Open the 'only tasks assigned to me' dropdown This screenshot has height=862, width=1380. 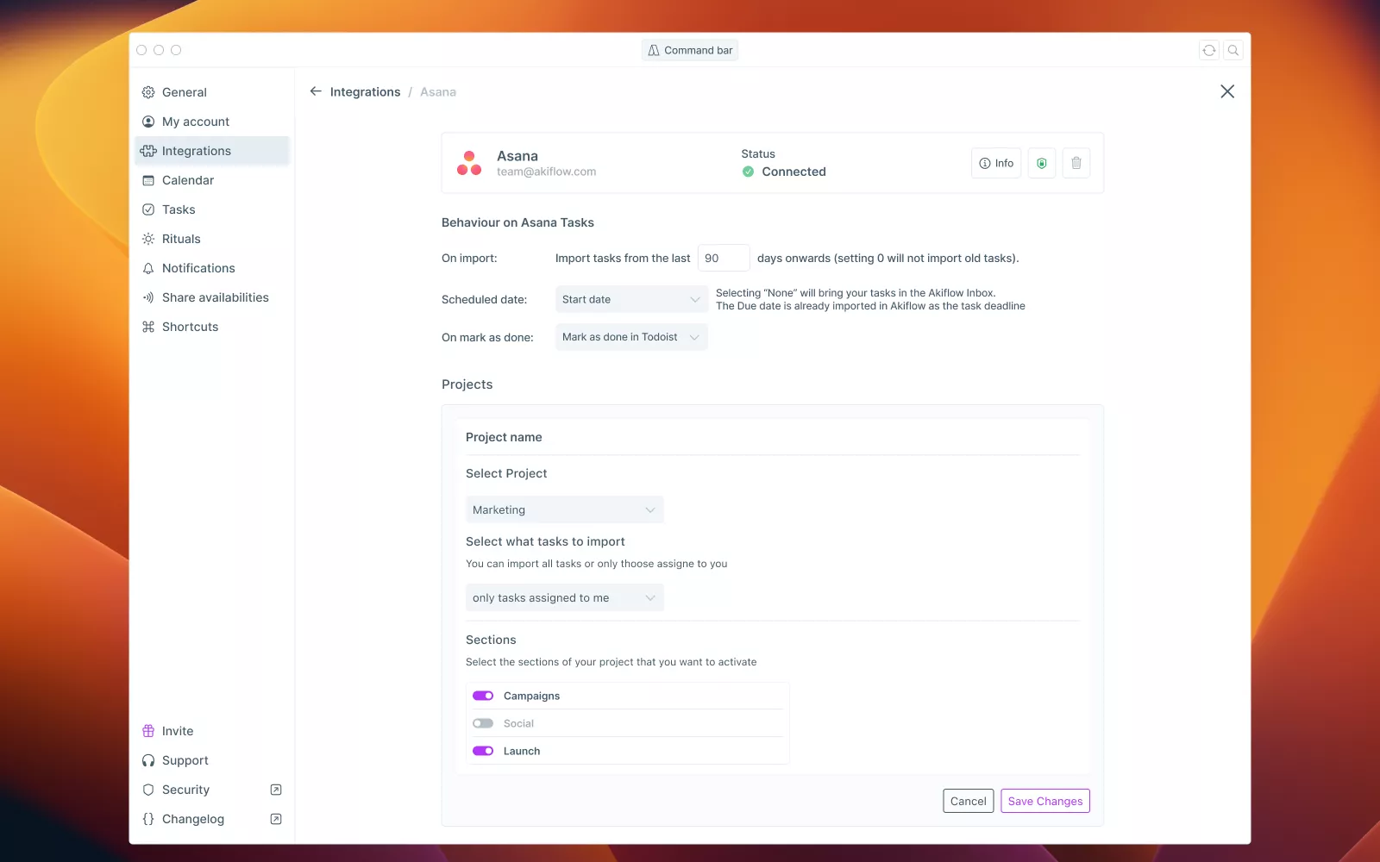pos(564,597)
